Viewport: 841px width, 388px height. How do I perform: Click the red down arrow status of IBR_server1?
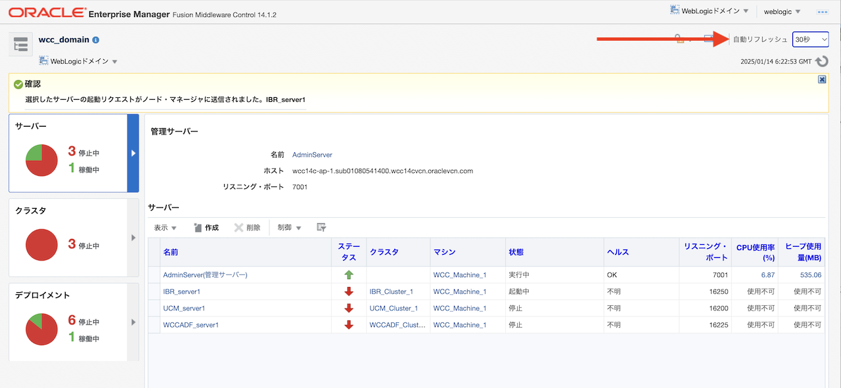pos(349,291)
